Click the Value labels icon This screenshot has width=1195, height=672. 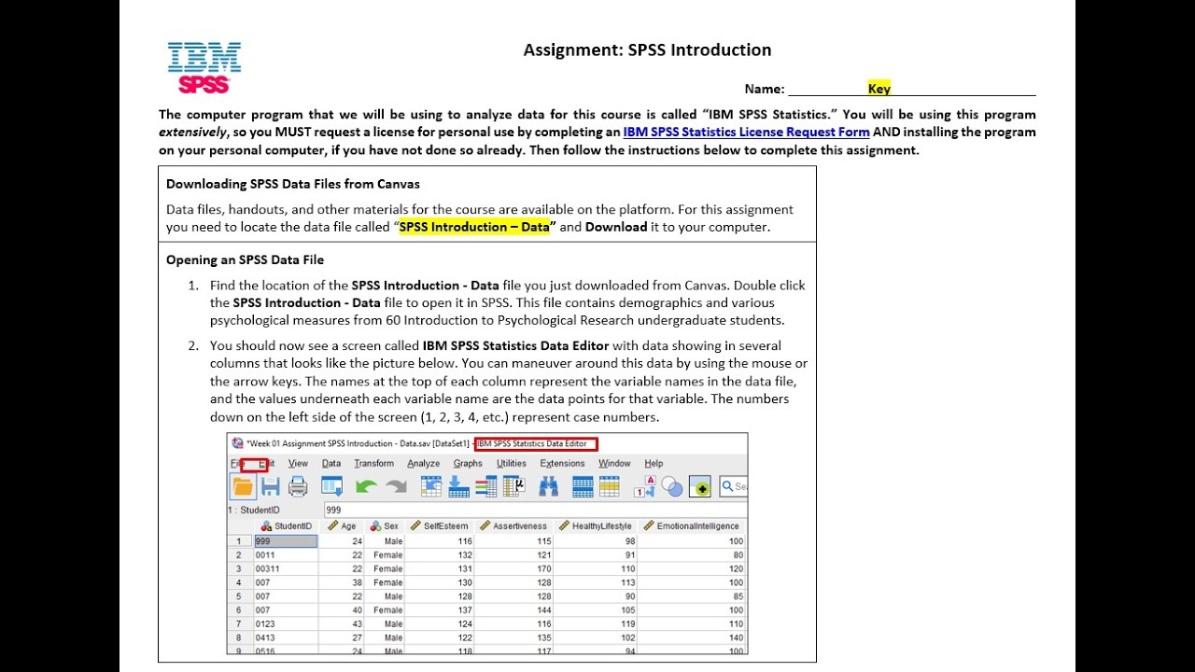(x=645, y=486)
